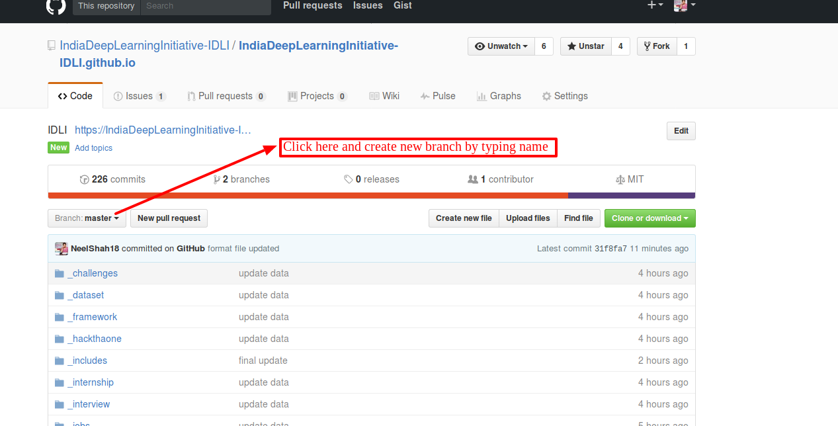This screenshot has width=838, height=426.
Task: Click stargazers count 4
Action: (x=620, y=46)
